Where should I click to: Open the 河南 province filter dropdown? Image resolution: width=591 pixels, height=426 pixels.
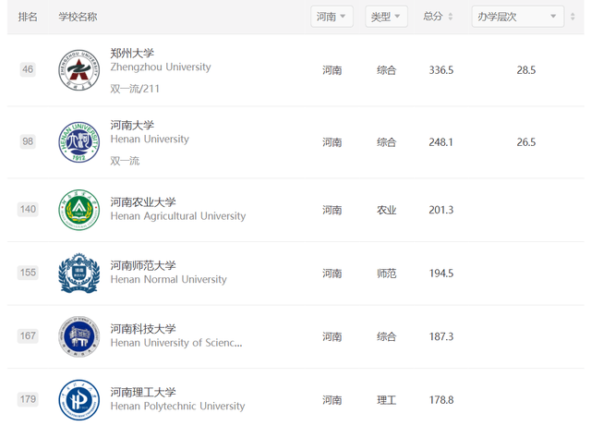332,17
